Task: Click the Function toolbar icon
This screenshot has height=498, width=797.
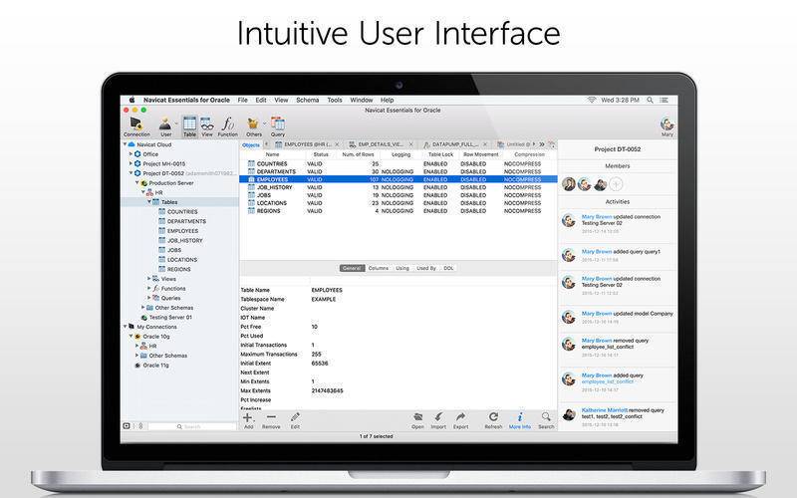Action: [x=228, y=124]
